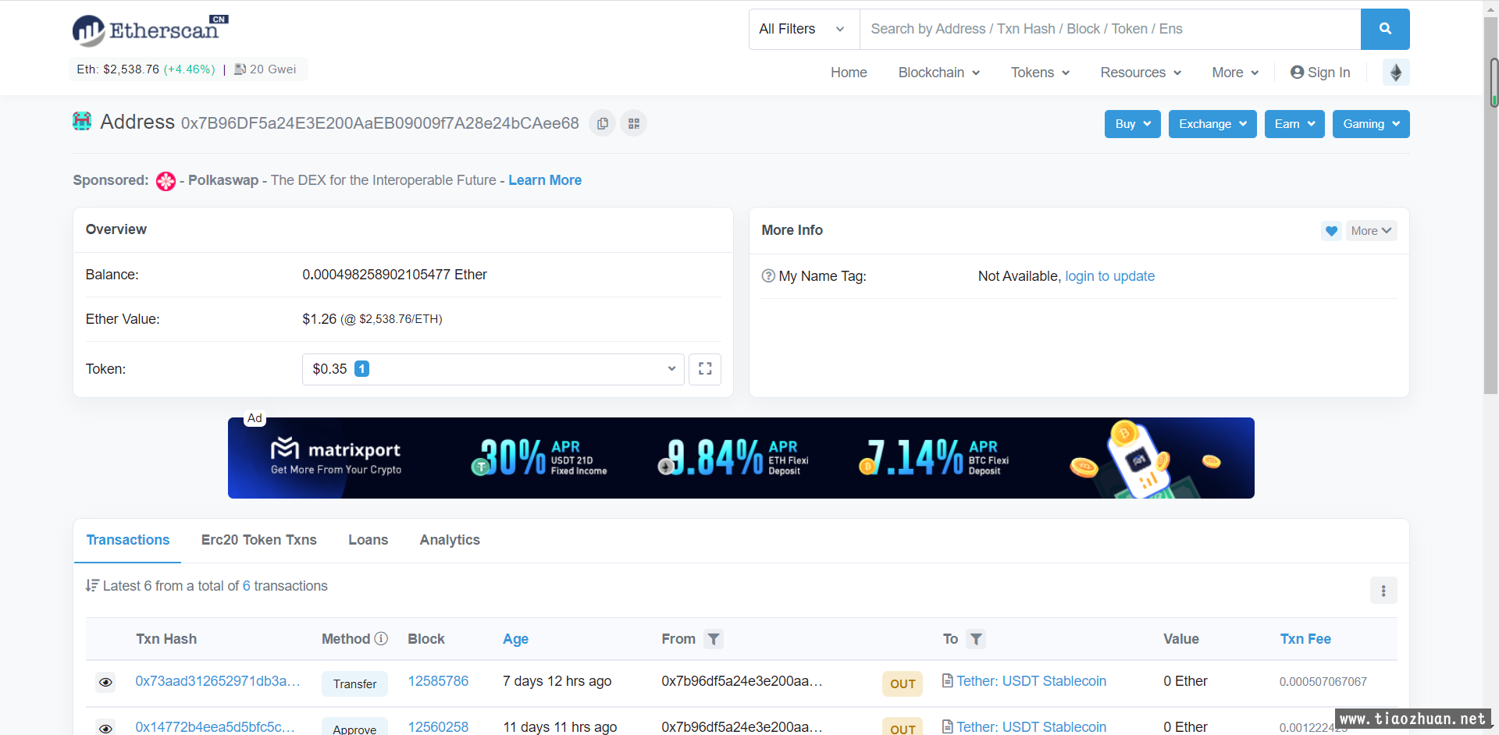Click the Learn More sponsored link
The height and width of the screenshot is (735, 1499).
click(545, 180)
